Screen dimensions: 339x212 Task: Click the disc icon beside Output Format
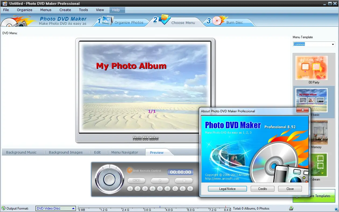pyautogui.click(x=3, y=208)
